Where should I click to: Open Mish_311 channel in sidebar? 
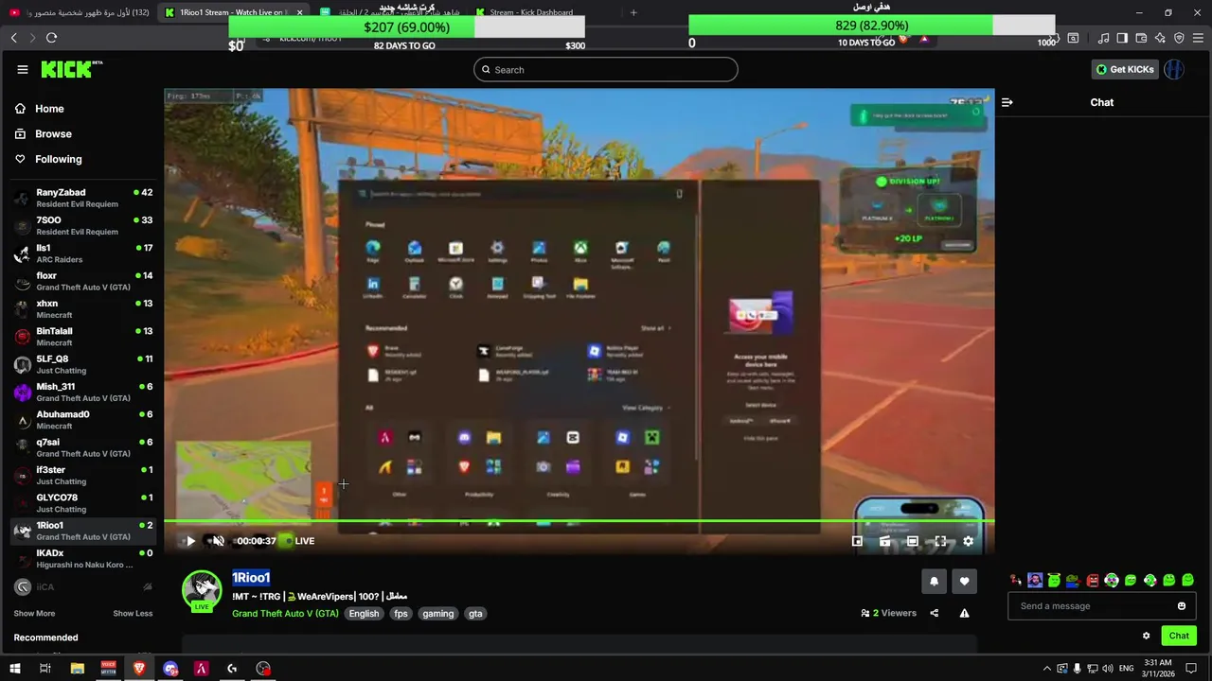click(83, 392)
